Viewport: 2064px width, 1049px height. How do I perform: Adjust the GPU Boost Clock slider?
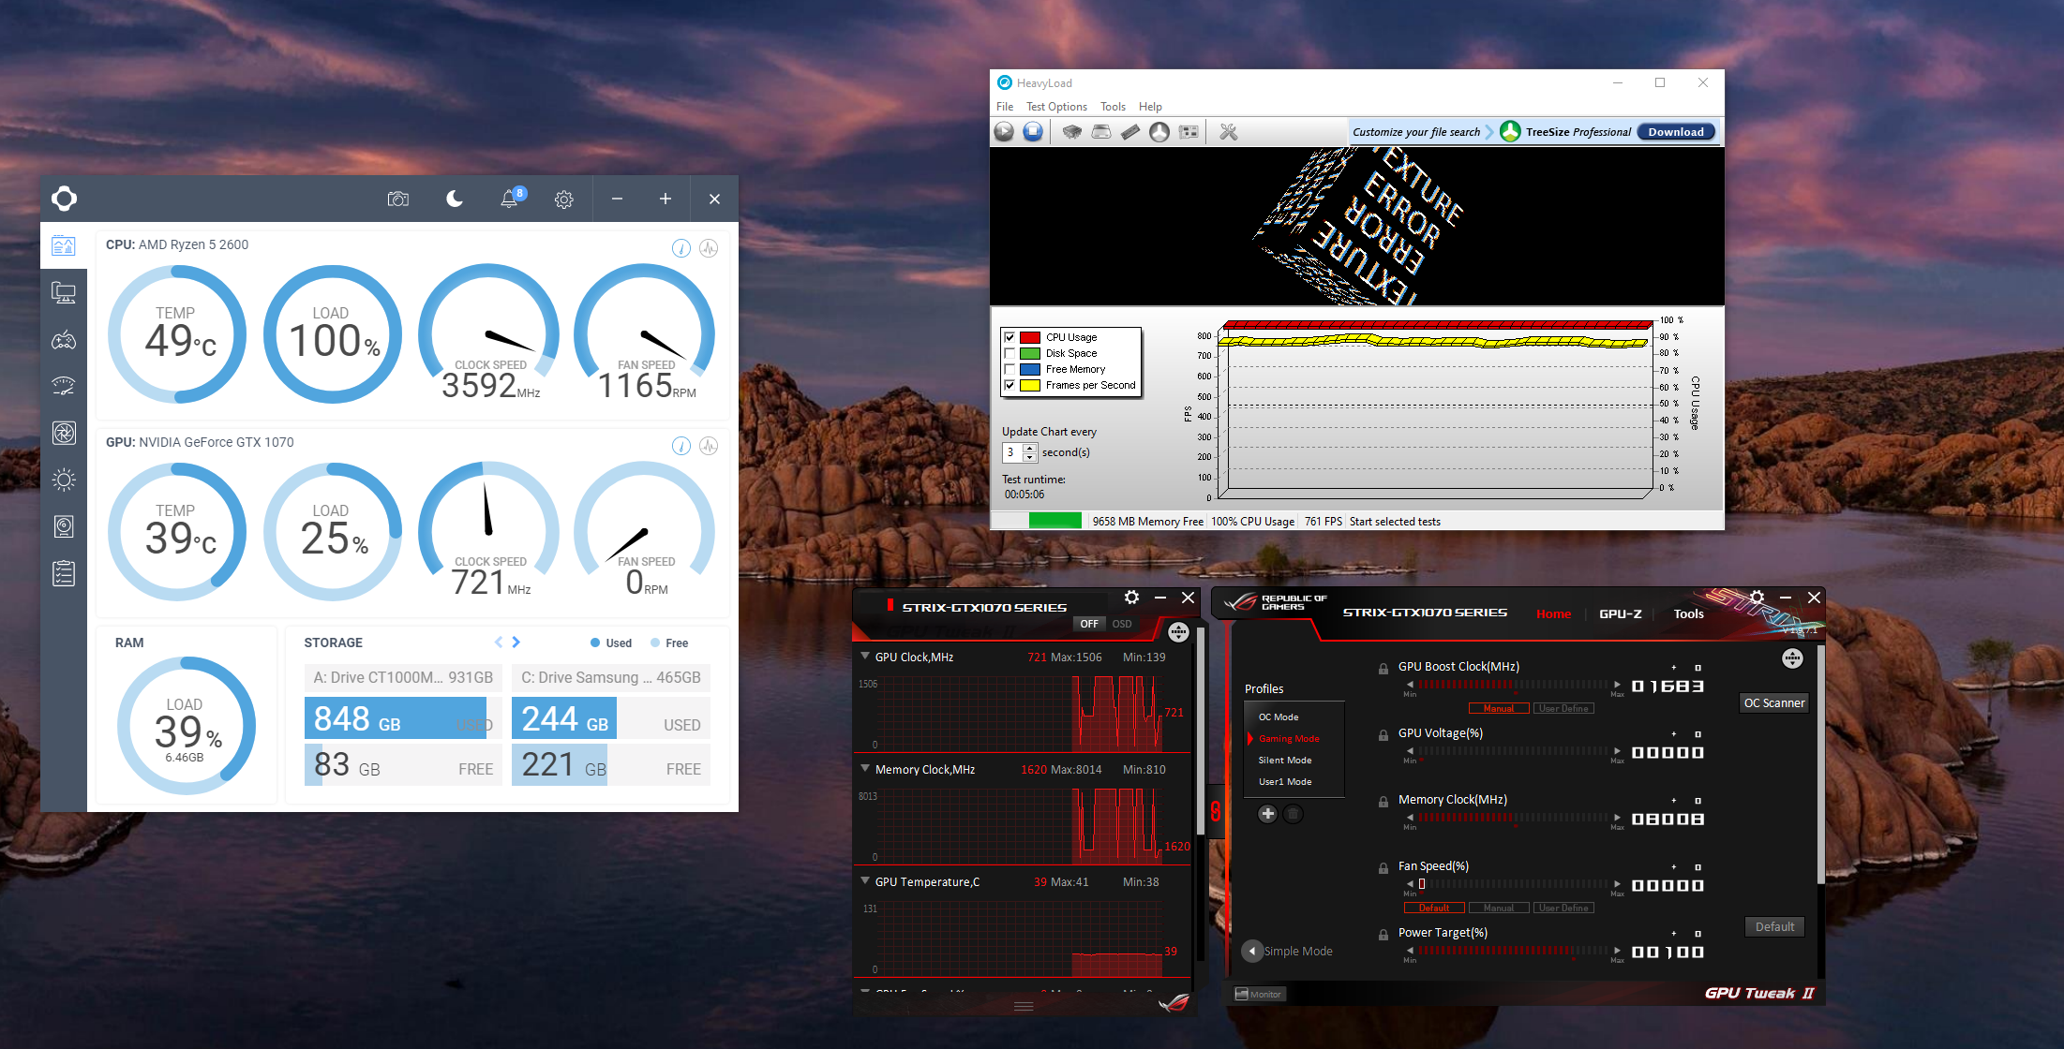click(x=1513, y=685)
